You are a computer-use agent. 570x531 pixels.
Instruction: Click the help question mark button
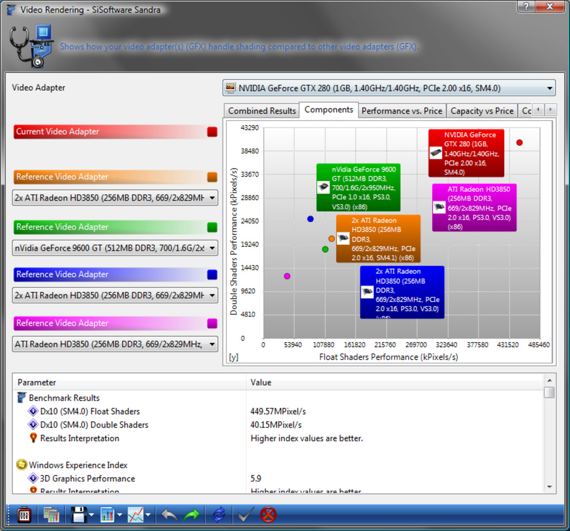(526, 6)
